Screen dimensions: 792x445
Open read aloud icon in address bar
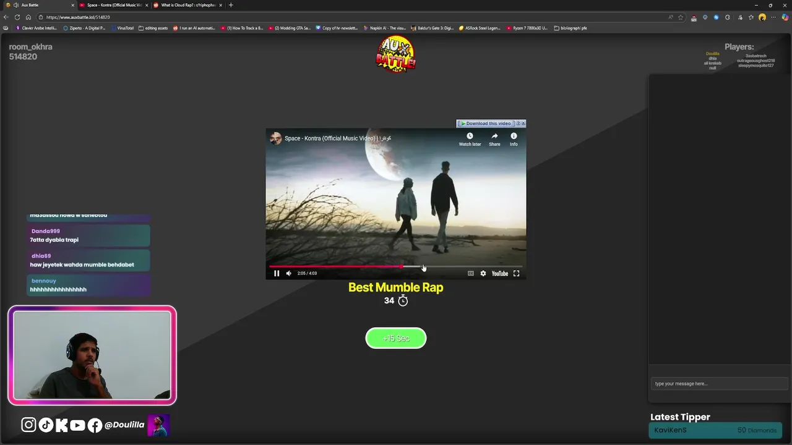tap(671, 17)
